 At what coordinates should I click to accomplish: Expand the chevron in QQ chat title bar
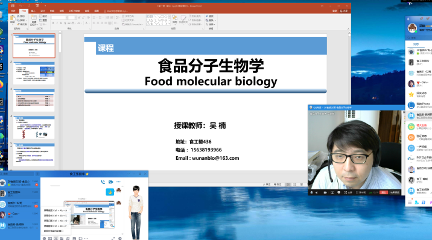point(129,174)
